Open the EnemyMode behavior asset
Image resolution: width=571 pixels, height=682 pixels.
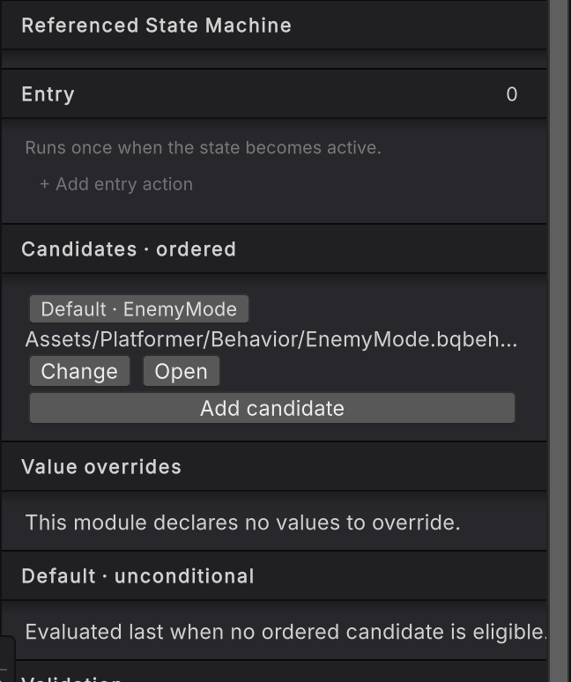182,371
